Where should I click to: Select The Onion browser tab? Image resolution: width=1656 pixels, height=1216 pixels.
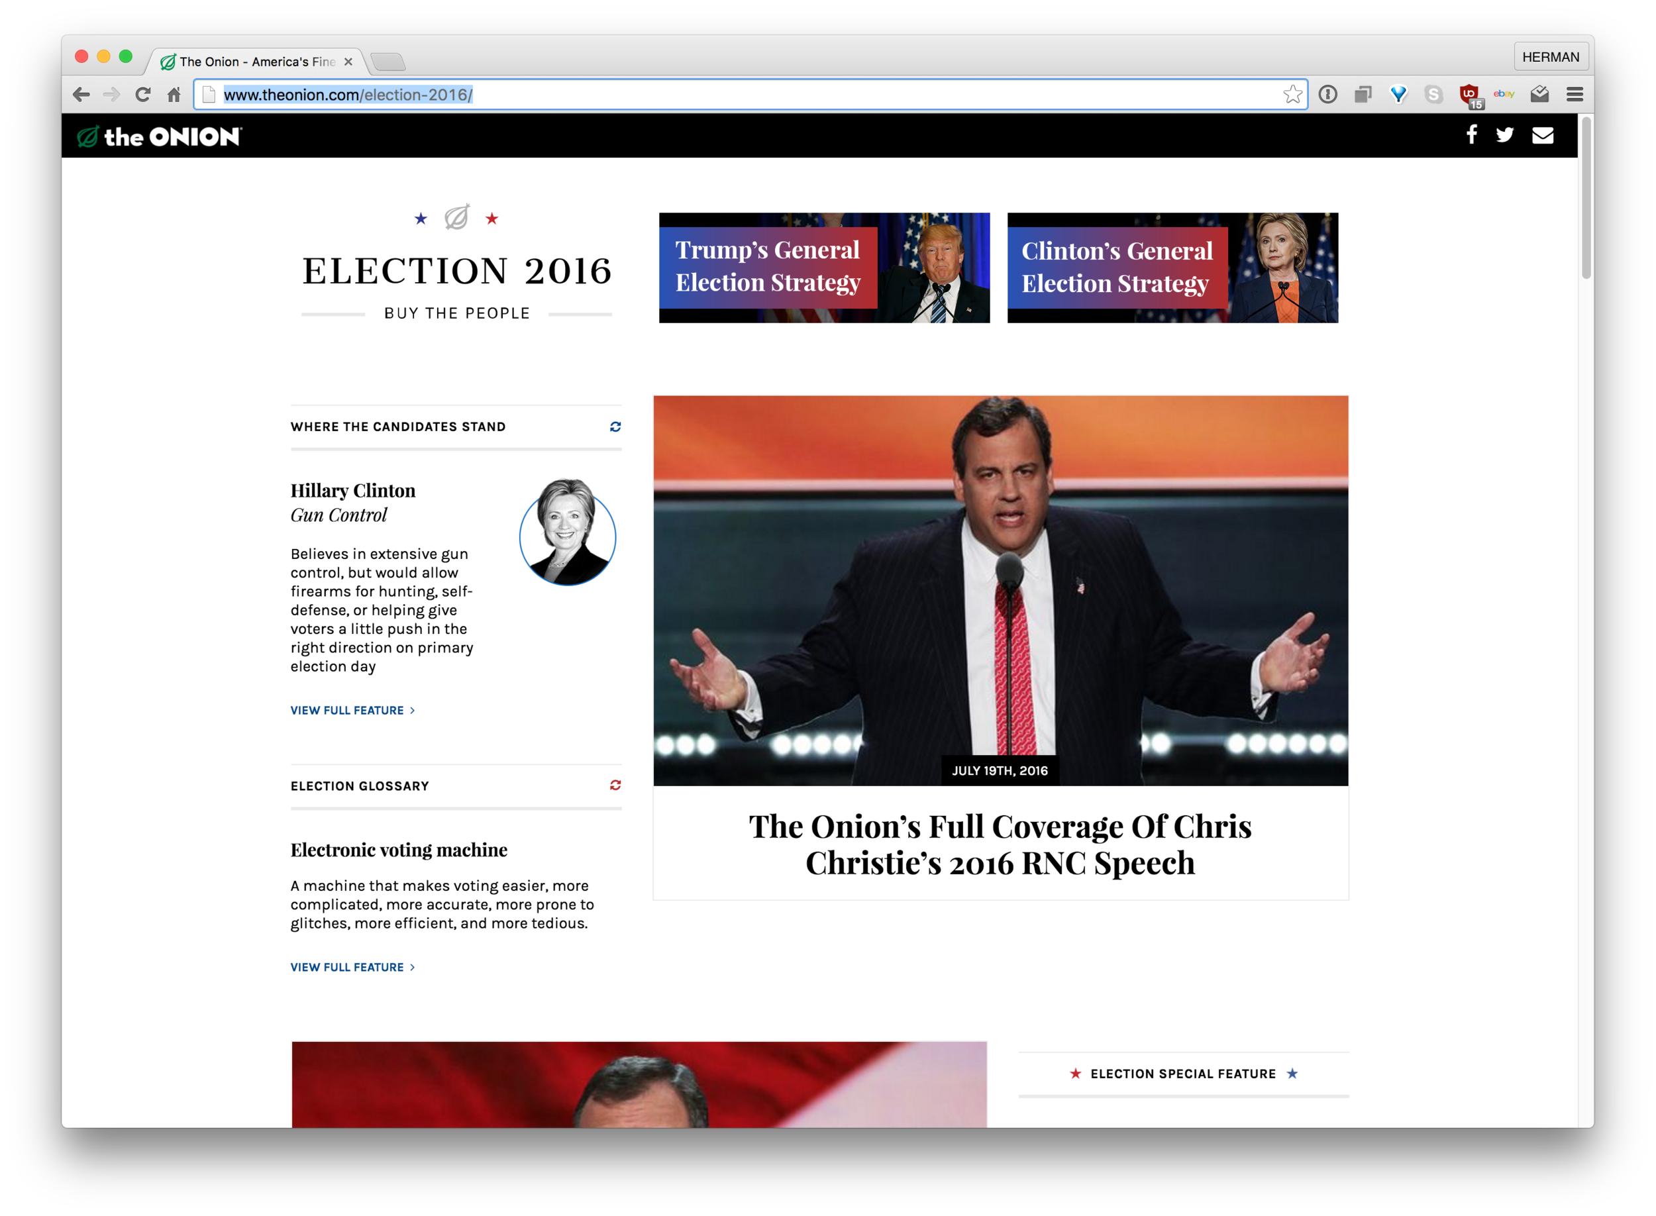pyautogui.click(x=256, y=61)
